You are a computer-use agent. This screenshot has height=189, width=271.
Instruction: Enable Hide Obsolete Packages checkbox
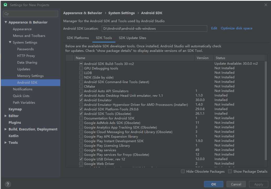[x=183, y=171]
